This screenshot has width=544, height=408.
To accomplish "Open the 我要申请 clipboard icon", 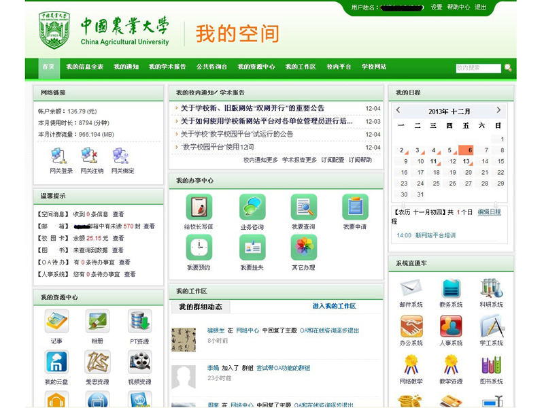I will tap(355, 207).
